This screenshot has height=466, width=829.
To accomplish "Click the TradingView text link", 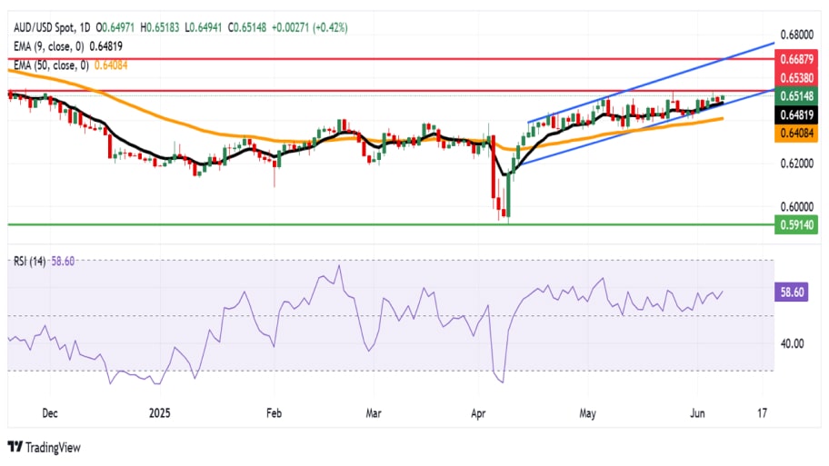I will [53, 448].
